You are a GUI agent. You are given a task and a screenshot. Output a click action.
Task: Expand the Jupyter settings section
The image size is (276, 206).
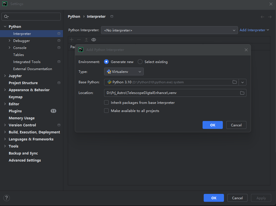5,76
